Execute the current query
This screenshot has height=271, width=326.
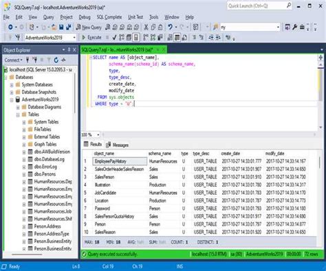pos(91,38)
